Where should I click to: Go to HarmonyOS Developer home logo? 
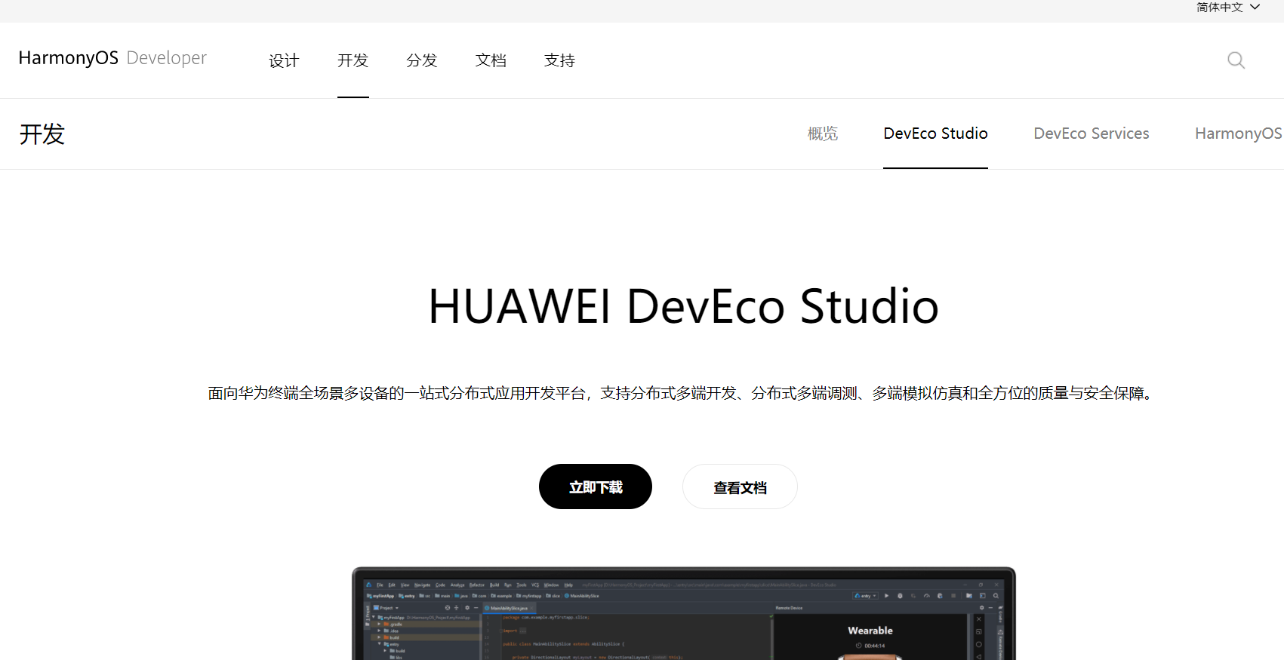click(x=112, y=58)
